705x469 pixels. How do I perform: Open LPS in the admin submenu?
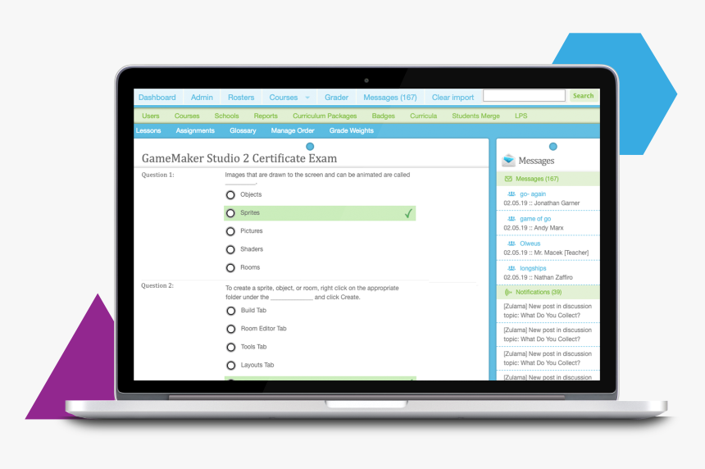521,116
